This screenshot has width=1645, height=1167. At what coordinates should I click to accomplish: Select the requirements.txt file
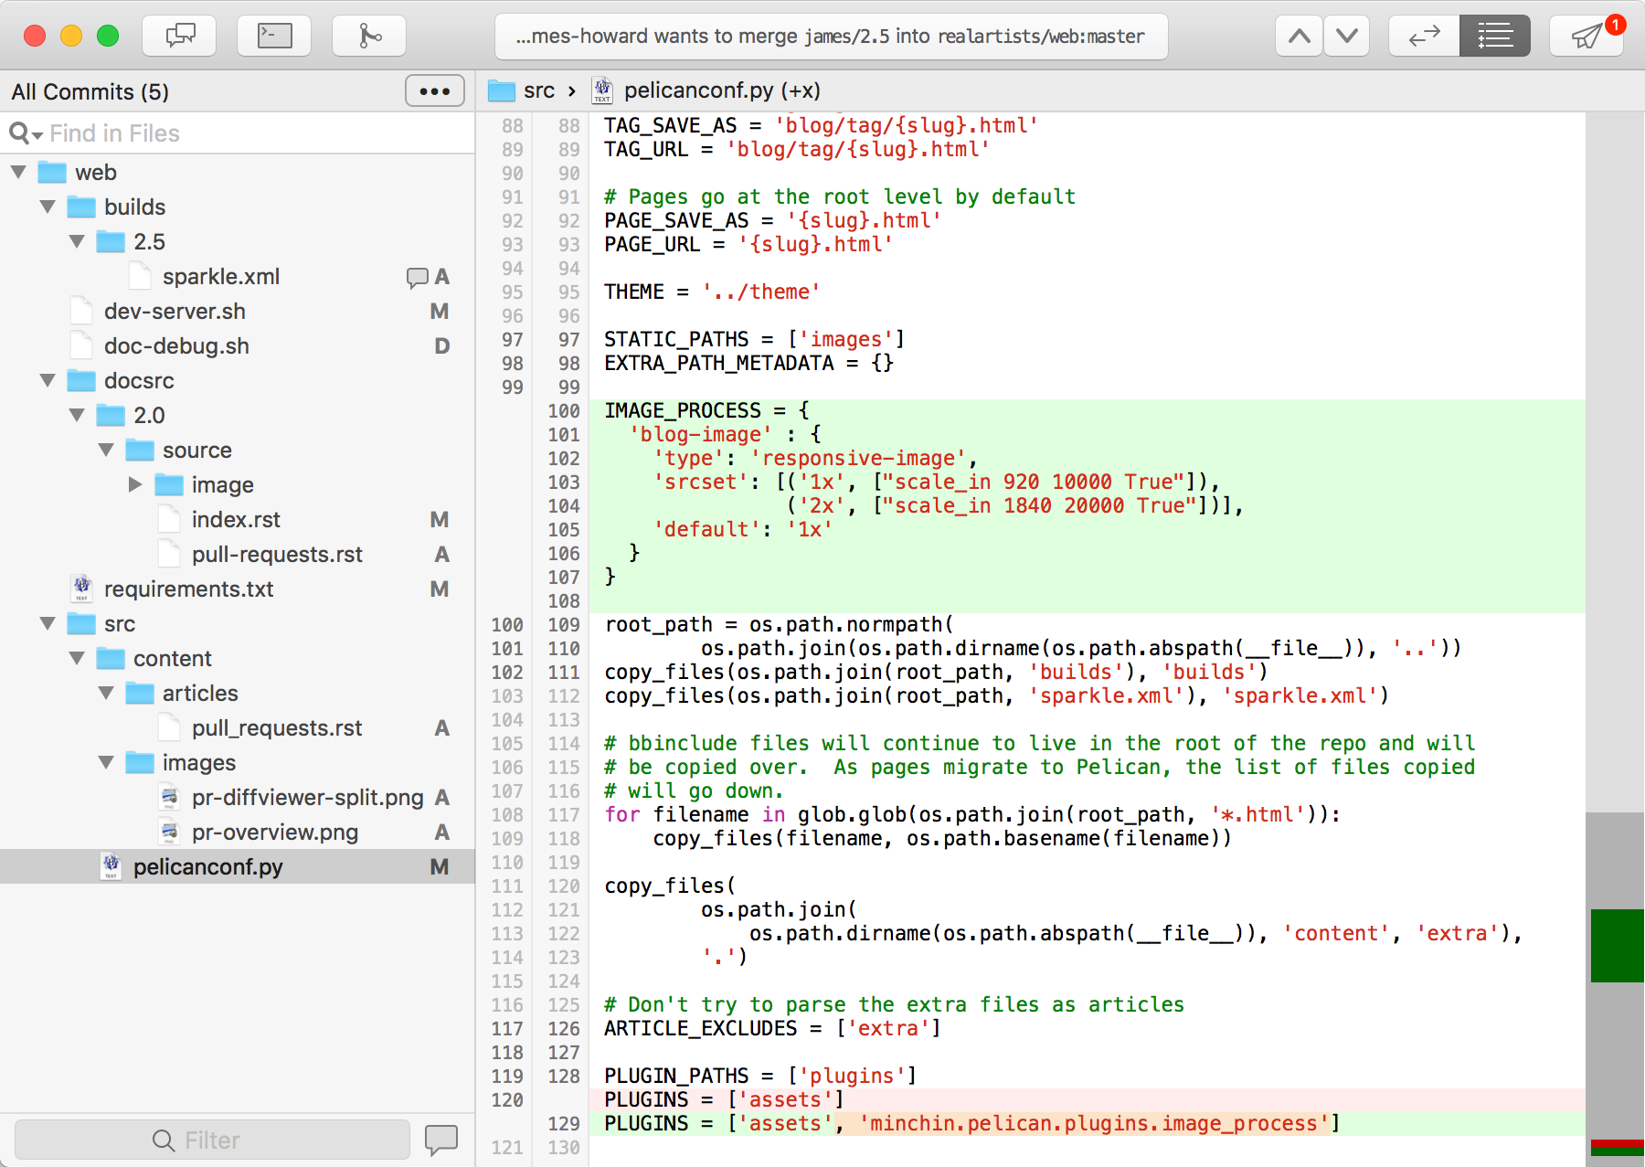(x=188, y=589)
